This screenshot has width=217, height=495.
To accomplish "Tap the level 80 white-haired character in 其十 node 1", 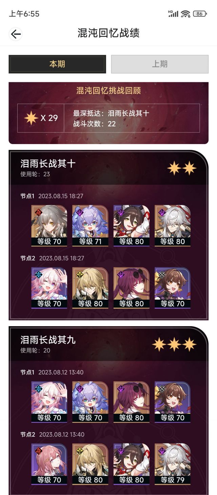I will [x=173, y=226].
